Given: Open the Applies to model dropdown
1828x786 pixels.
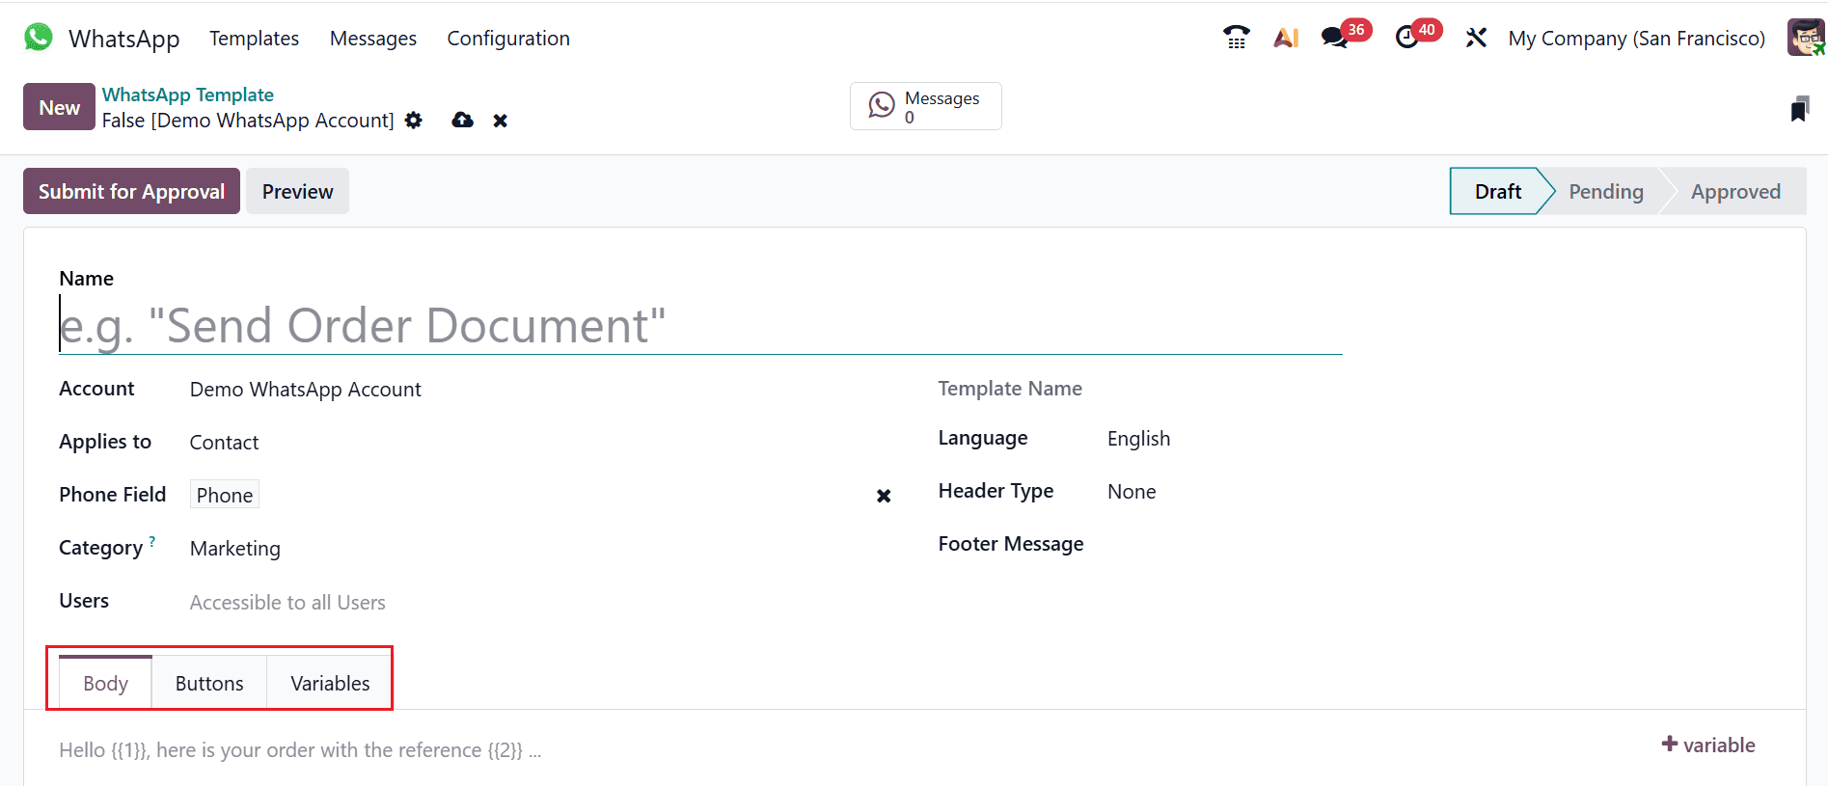Looking at the screenshot, I should (x=540, y=443).
